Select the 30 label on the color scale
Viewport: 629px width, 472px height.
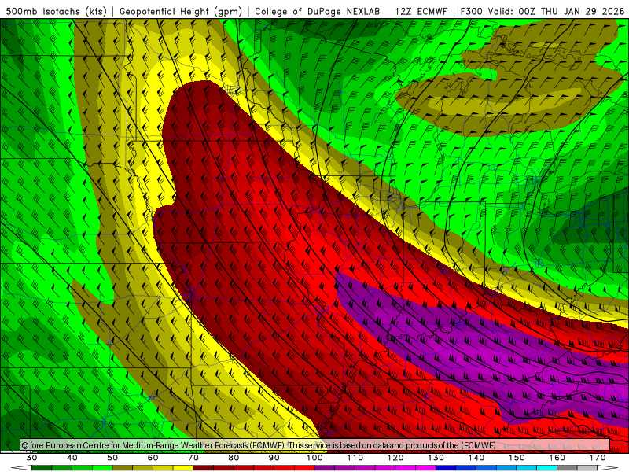coord(31,458)
